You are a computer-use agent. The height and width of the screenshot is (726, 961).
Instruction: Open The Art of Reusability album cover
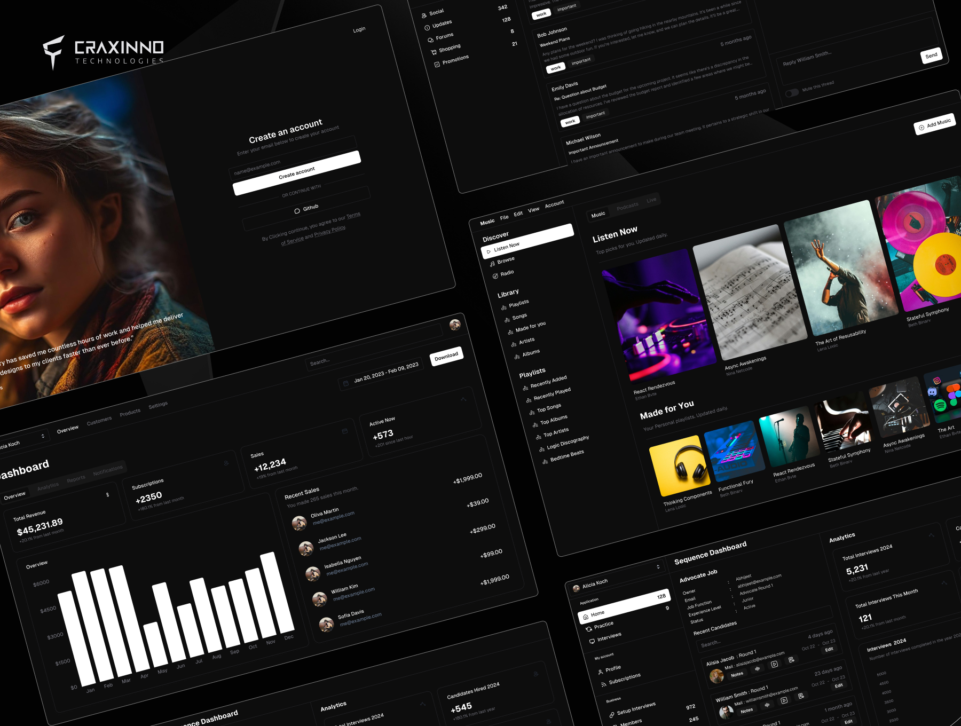841,269
